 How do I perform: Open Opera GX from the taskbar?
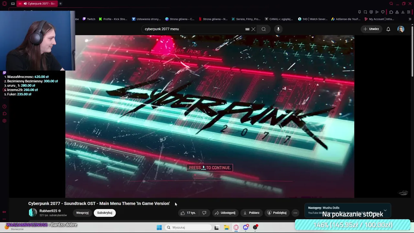(x=236, y=227)
